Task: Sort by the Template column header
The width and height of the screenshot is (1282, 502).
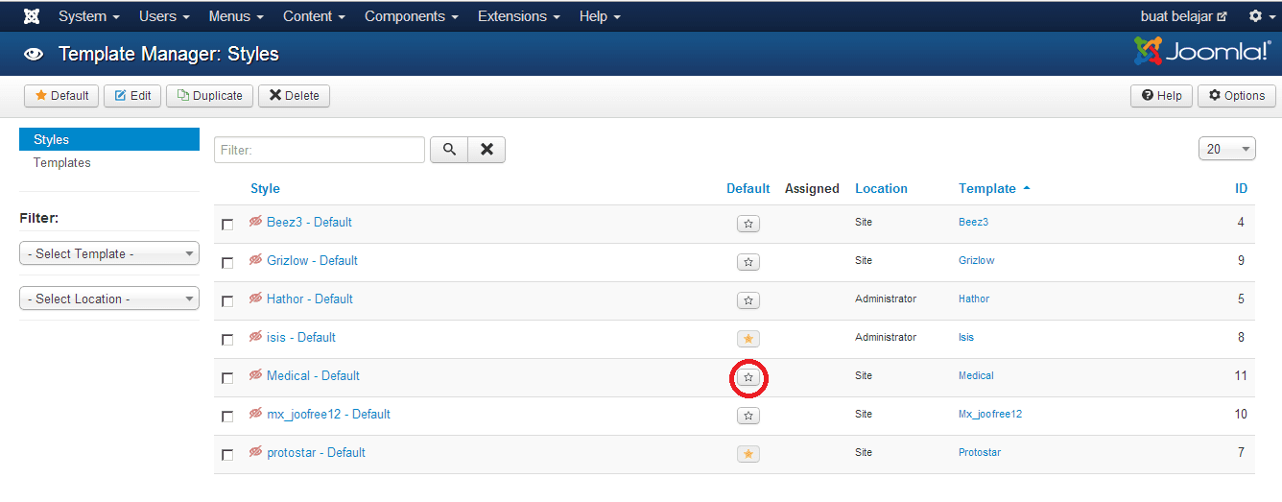Action: (x=994, y=188)
